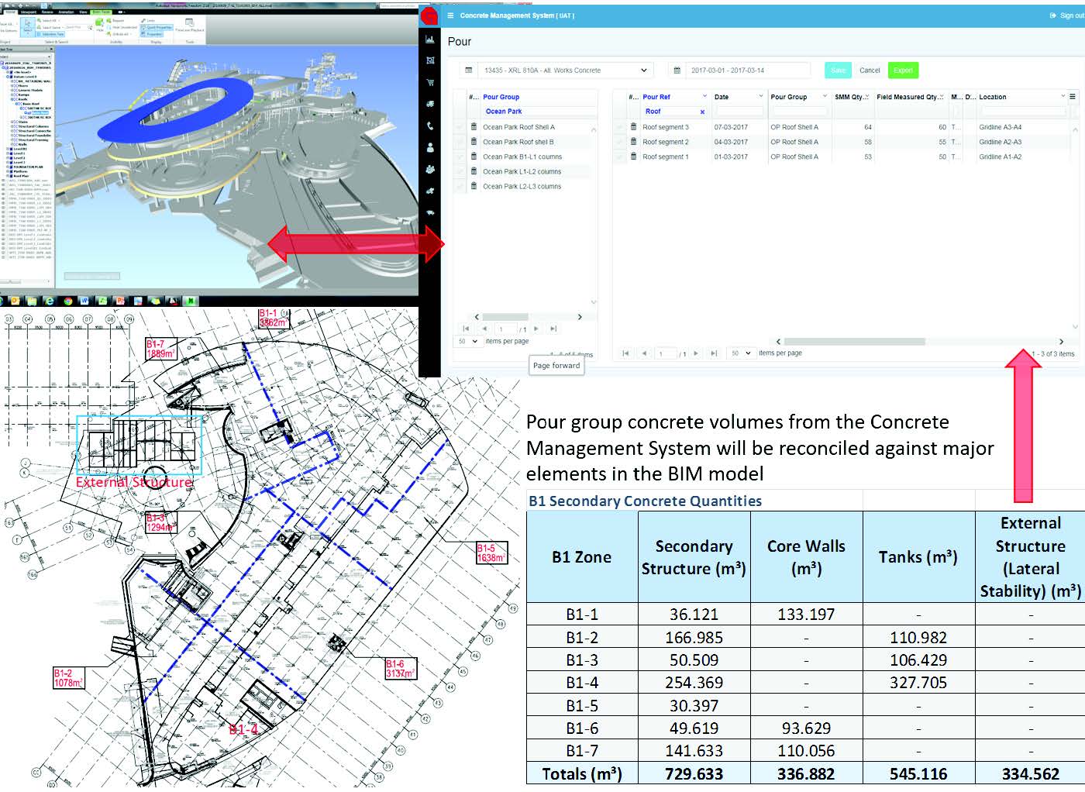Check the Ocean Park L1-L2 columns row box
This screenshot has width=1085, height=792.
460,171
